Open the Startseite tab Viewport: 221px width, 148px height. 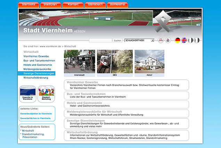28,5
